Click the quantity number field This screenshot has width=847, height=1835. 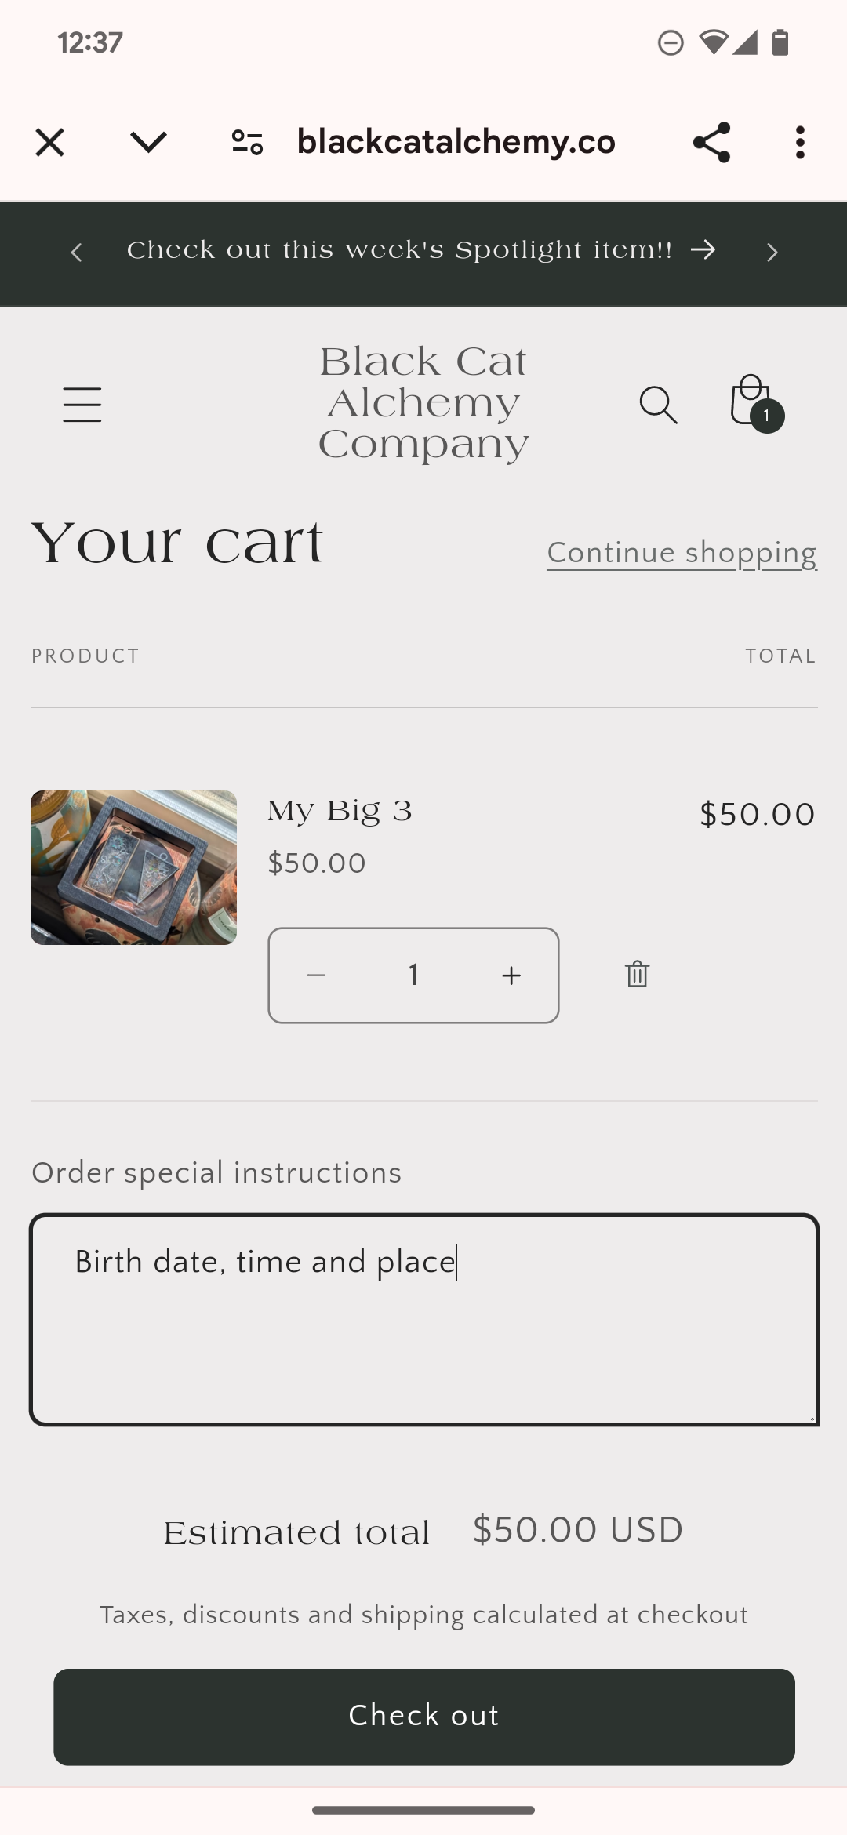point(413,976)
